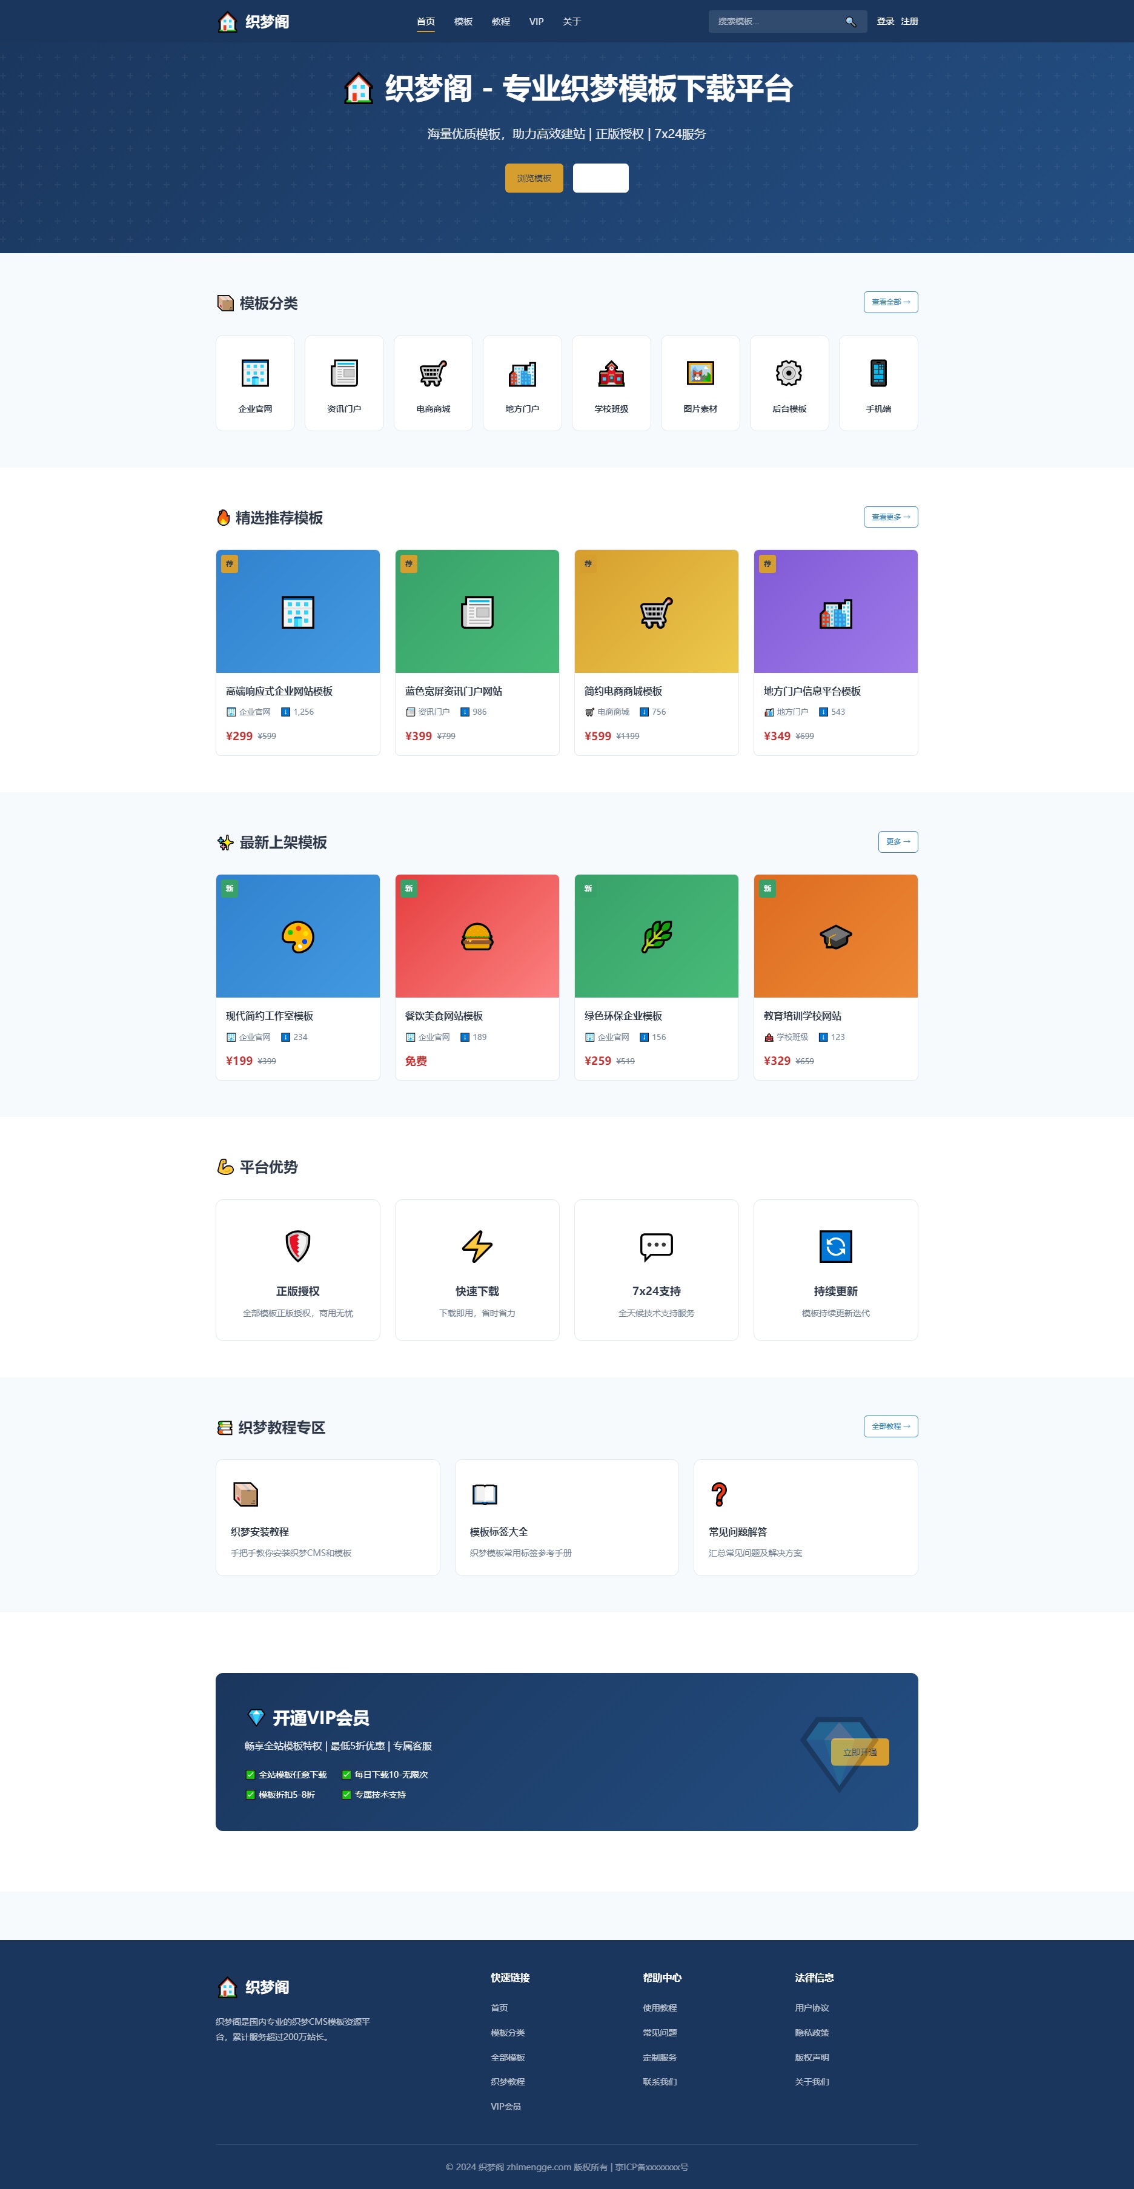Select 关于 in the top navigation
This screenshot has height=2189, width=1134.
point(572,21)
